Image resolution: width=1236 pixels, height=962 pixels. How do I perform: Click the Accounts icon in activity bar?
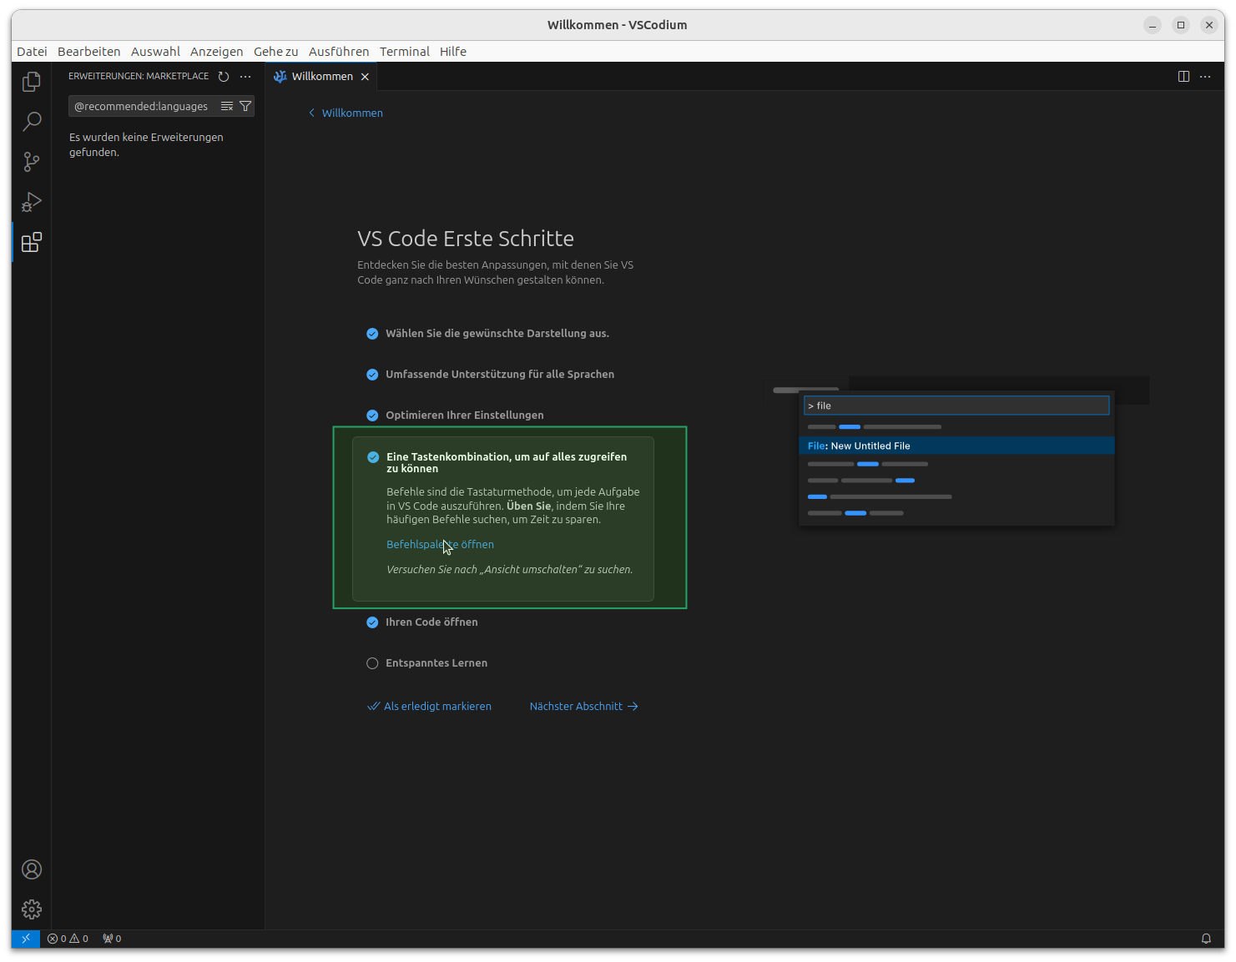[x=32, y=869]
